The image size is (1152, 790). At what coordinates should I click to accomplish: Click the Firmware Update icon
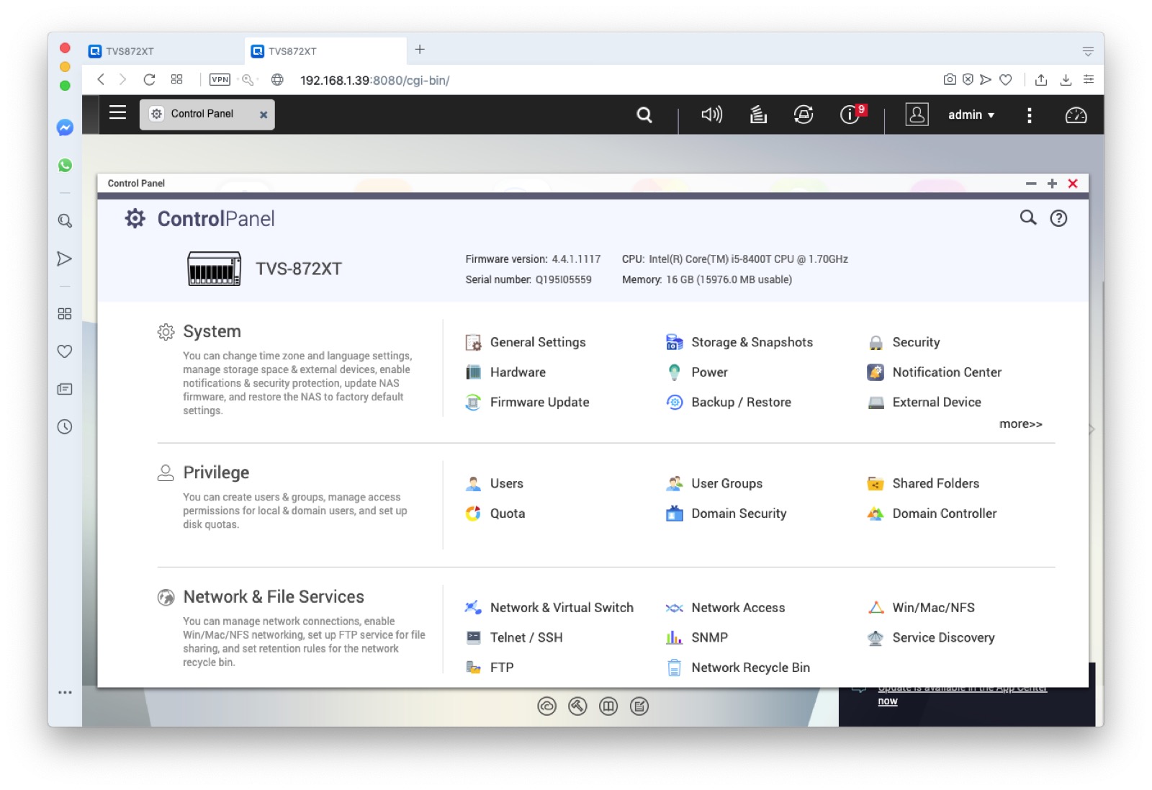click(473, 403)
